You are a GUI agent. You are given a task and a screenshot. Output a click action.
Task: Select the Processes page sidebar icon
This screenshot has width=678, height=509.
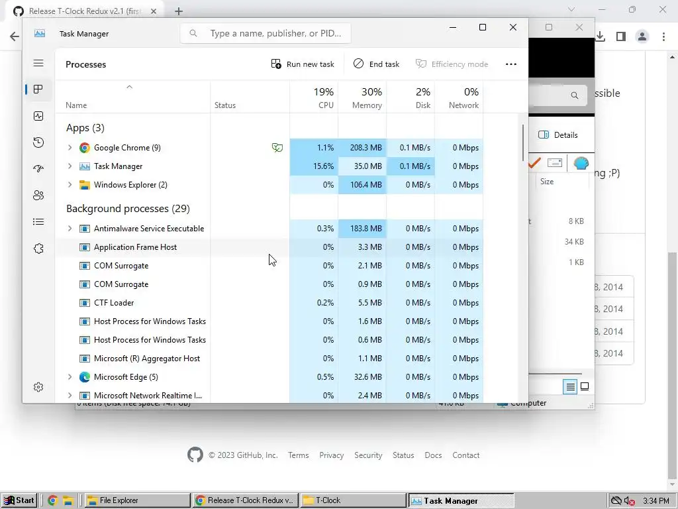38,89
